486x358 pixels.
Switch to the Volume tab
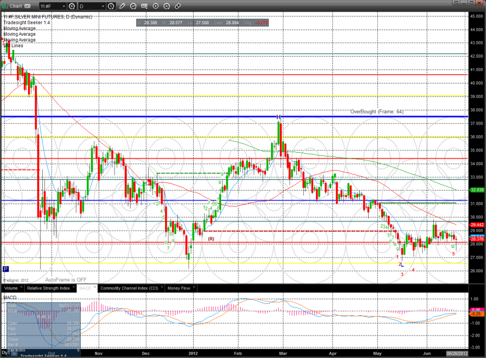[x=11, y=287]
